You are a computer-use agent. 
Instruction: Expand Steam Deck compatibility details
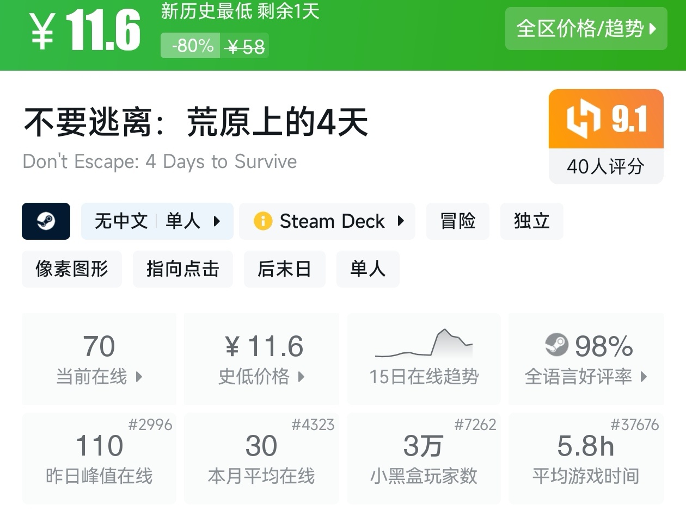click(327, 221)
